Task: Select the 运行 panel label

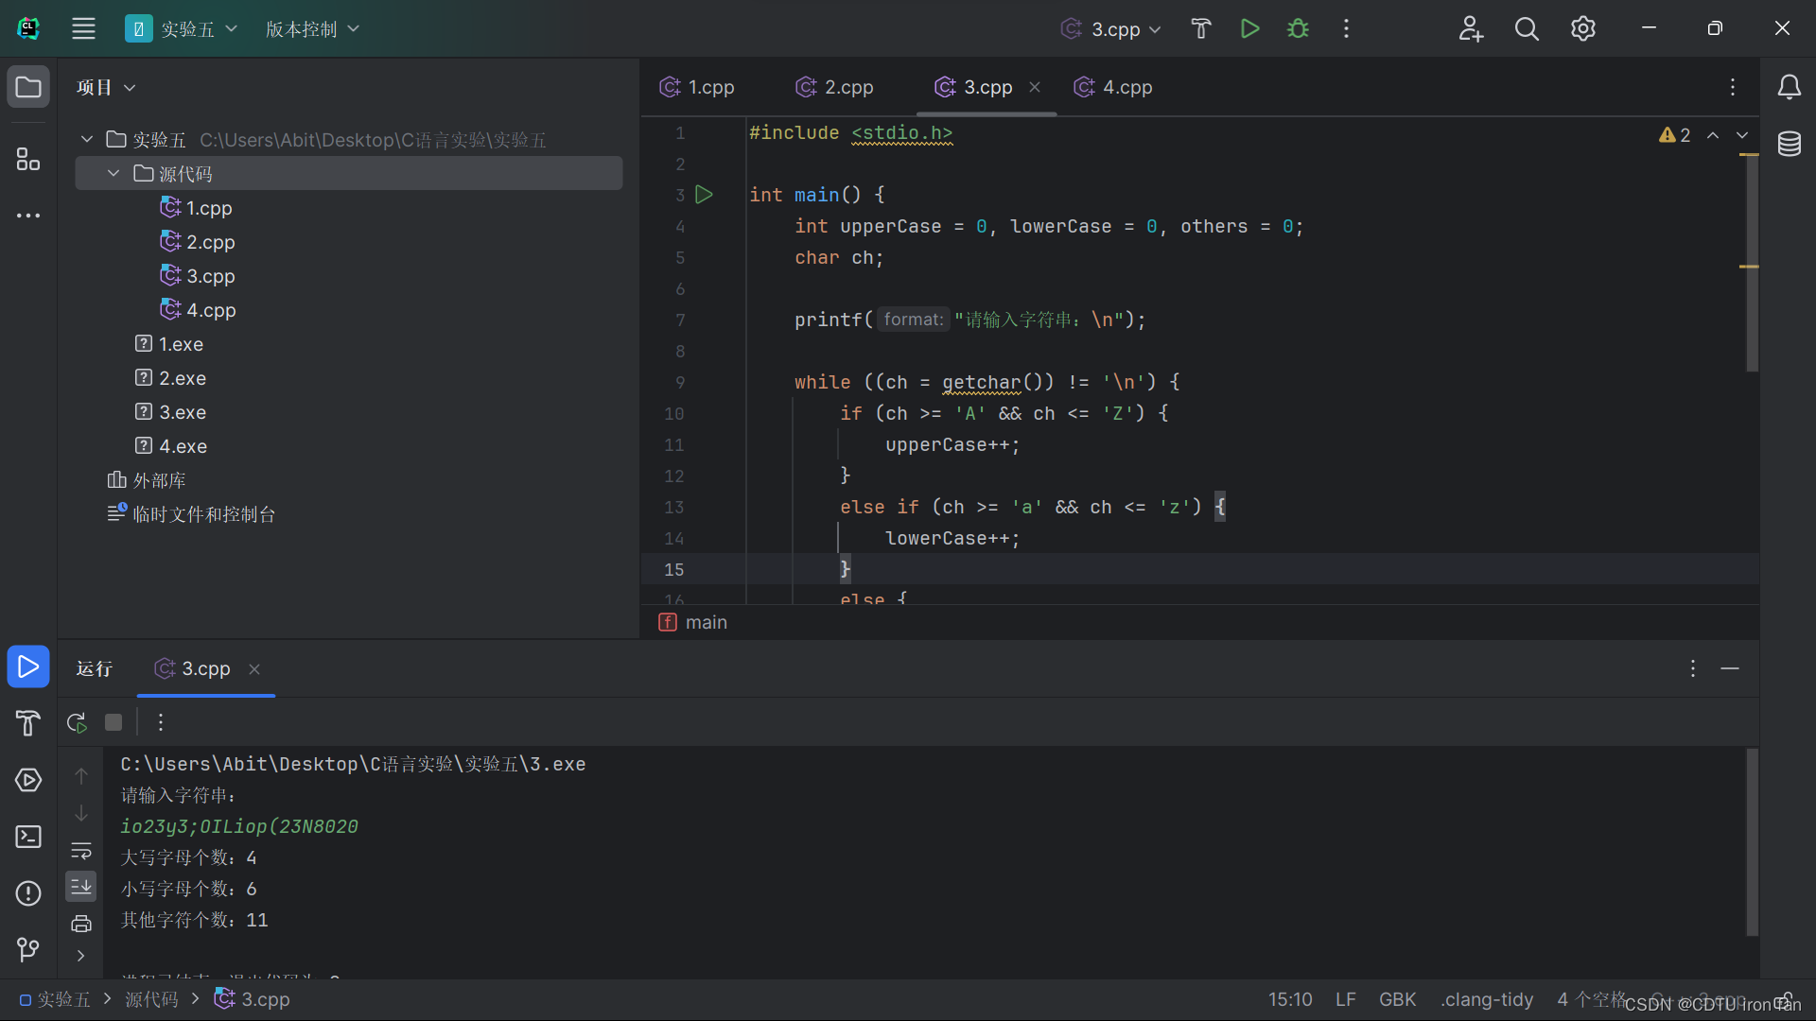Action: coord(95,669)
